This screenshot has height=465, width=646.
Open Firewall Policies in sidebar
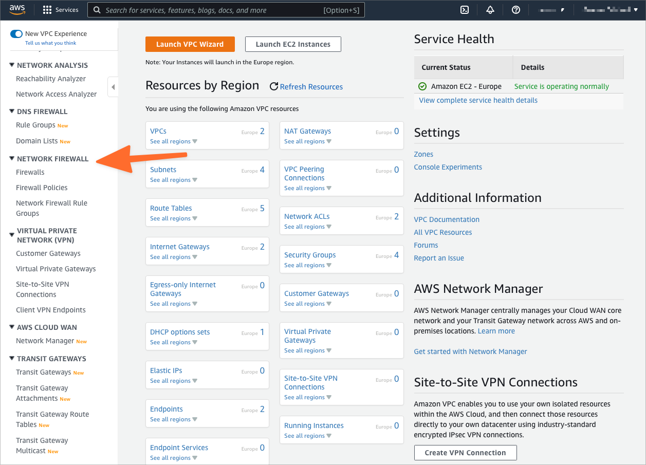42,188
